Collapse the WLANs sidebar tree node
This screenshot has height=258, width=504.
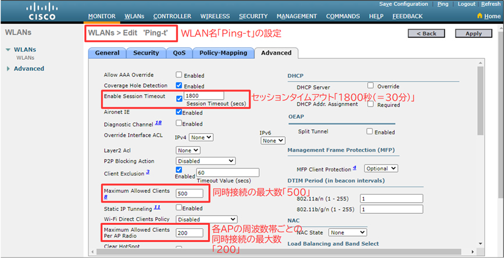(8, 50)
